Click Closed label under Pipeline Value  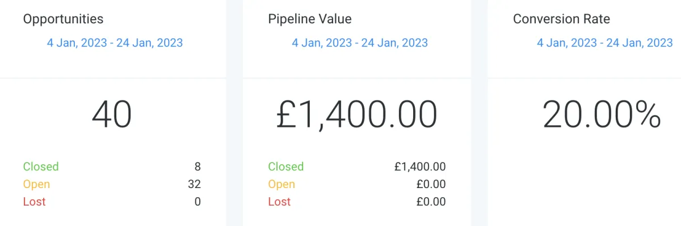pos(285,167)
